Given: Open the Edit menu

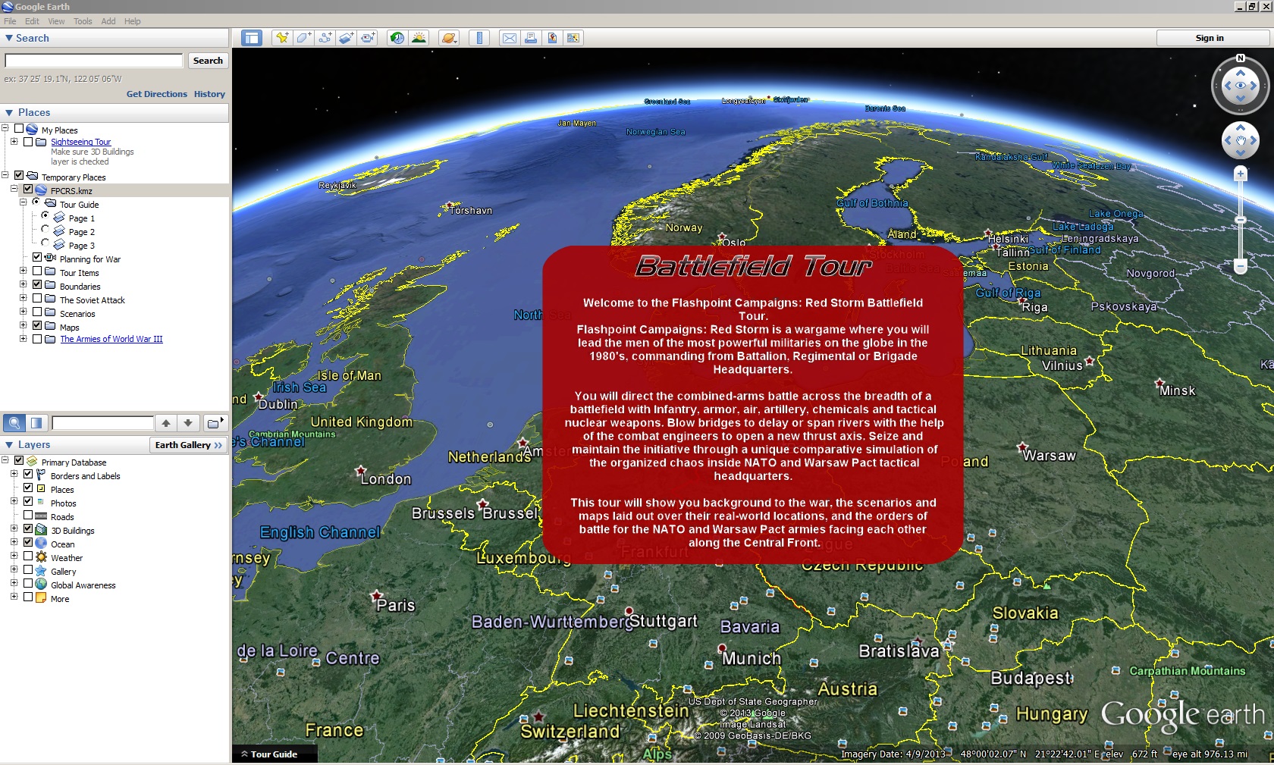Looking at the screenshot, I should pyautogui.click(x=32, y=21).
